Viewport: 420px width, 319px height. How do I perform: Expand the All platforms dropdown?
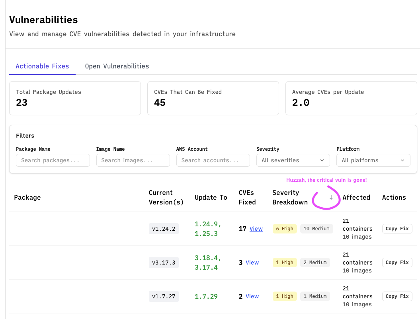pos(373,160)
